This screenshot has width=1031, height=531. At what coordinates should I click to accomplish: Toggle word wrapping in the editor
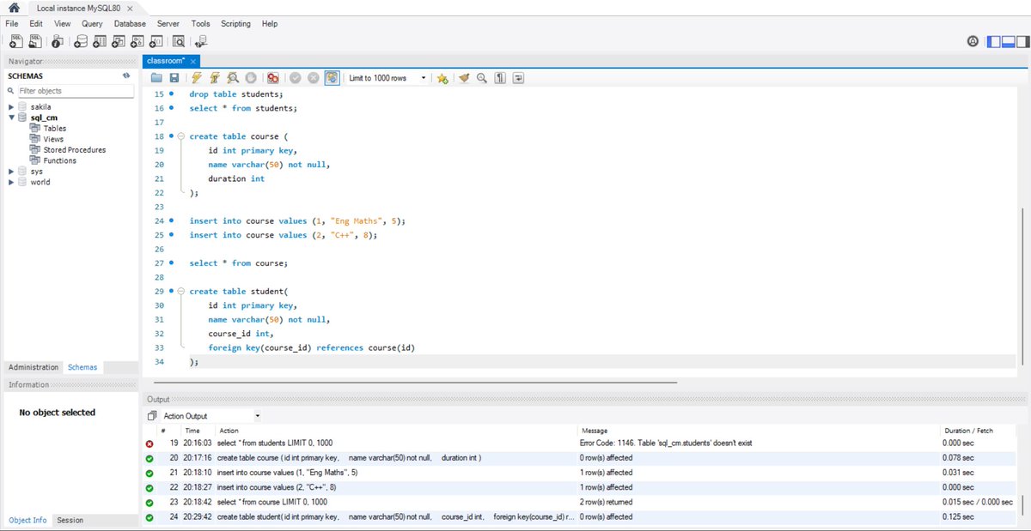[x=518, y=78]
